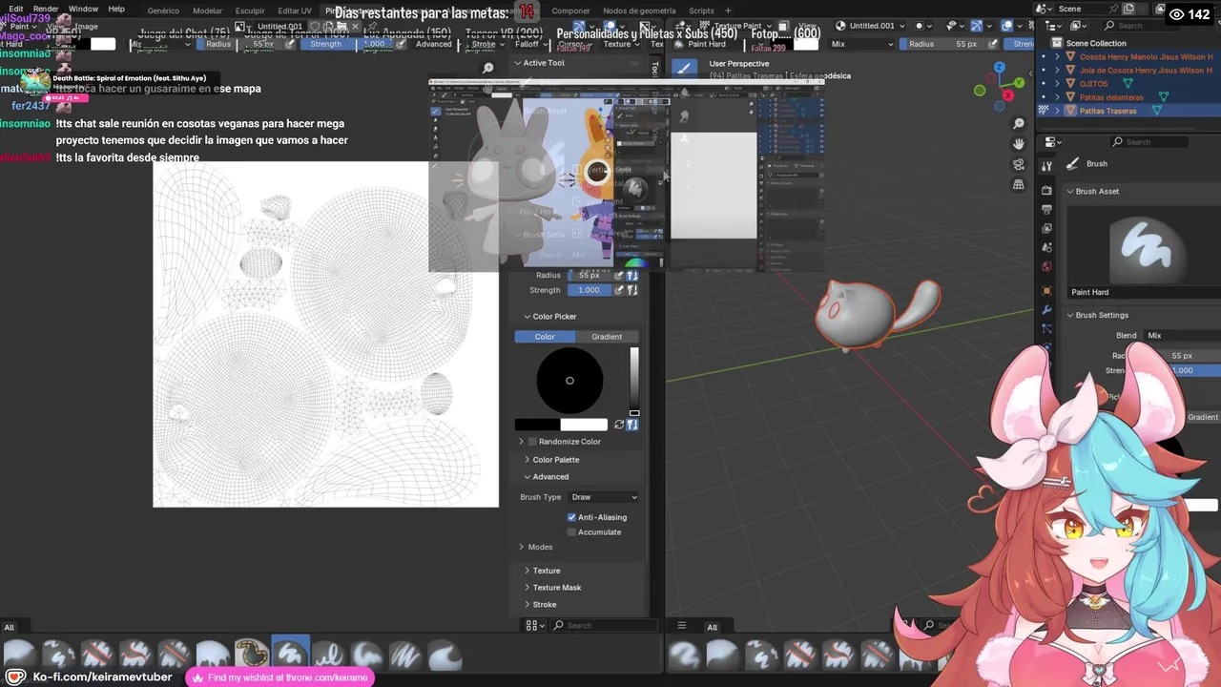The height and width of the screenshot is (687, 1221).
Task: Collapse the Brush Asset panel
Action: pyautogui.click(x=1070, y=192)
